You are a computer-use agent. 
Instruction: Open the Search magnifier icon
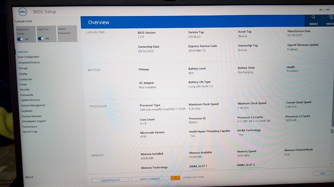click(313, 17)
